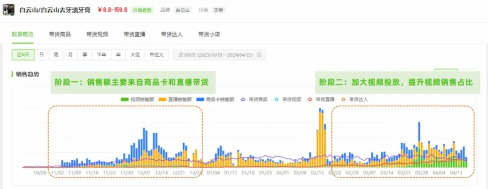Click the 牙膏 category tag
The height and width of the screenshot is (189, 488).
(x=218, y=10)
